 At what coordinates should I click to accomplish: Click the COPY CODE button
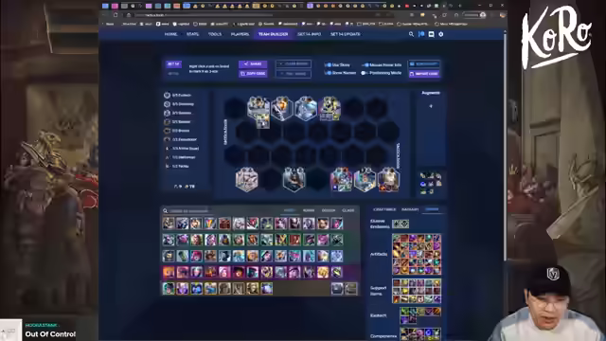[x=253, y=74]
